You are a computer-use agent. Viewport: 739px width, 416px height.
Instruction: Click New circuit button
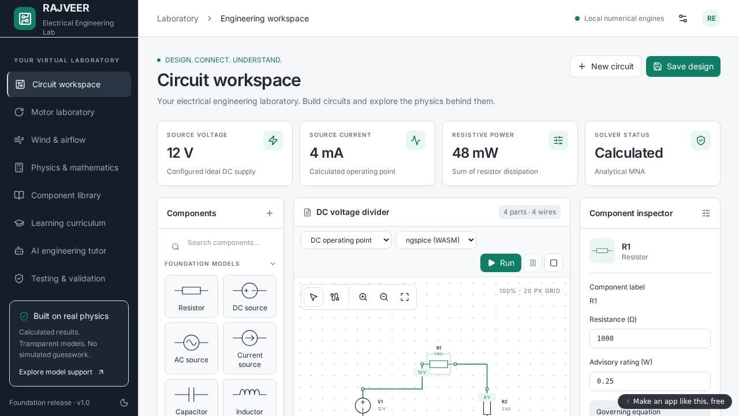point(606,66)
